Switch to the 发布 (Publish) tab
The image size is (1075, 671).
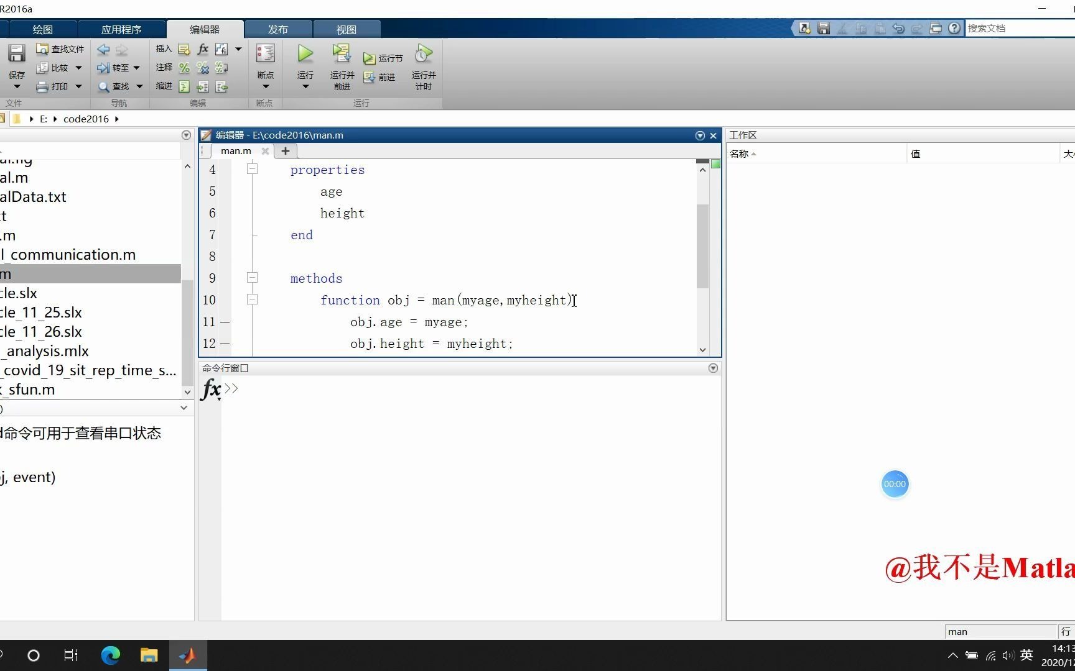click(278, 29)
